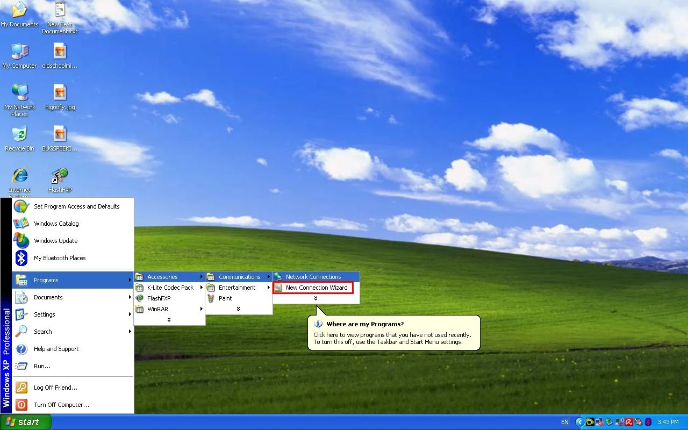Select the Internet Explorer desktop shortcut

tap(19, 182)
